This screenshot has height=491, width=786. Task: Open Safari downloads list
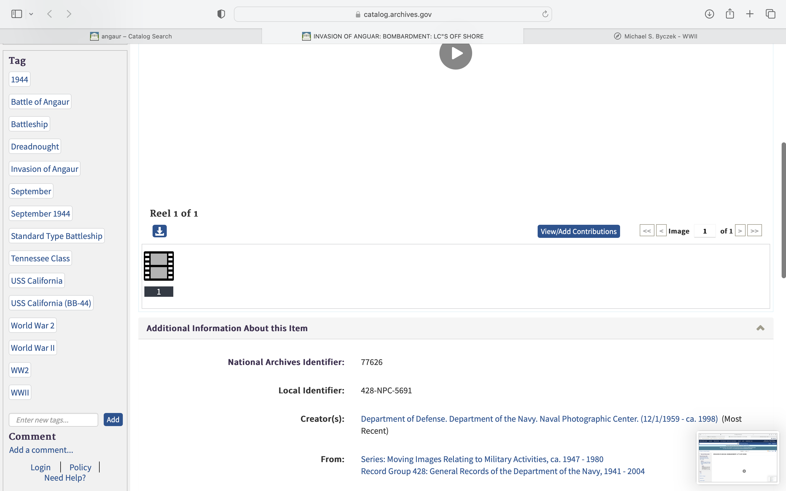tap(709, 14)
